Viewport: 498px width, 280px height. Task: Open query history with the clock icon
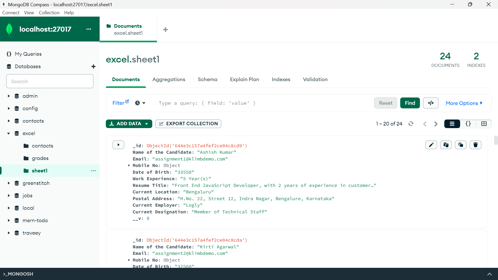(x=138, y=103)
